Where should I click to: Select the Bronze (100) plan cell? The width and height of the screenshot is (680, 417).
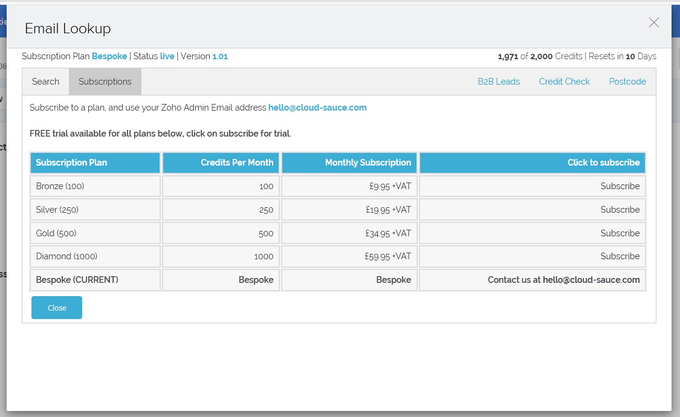[x=96, y=186]
